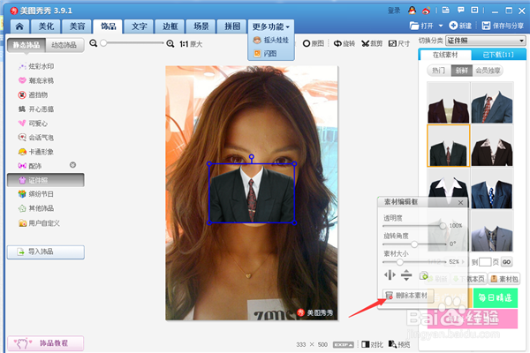Screen dimensions: 530x353
Task: Click the zoom in magnifier
Action: point(170,43)
